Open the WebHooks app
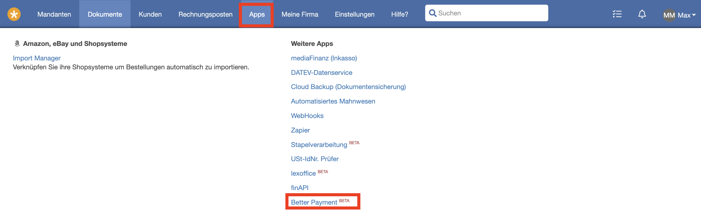Viewport: 701px width, 212px height. [x=307, y=116]
